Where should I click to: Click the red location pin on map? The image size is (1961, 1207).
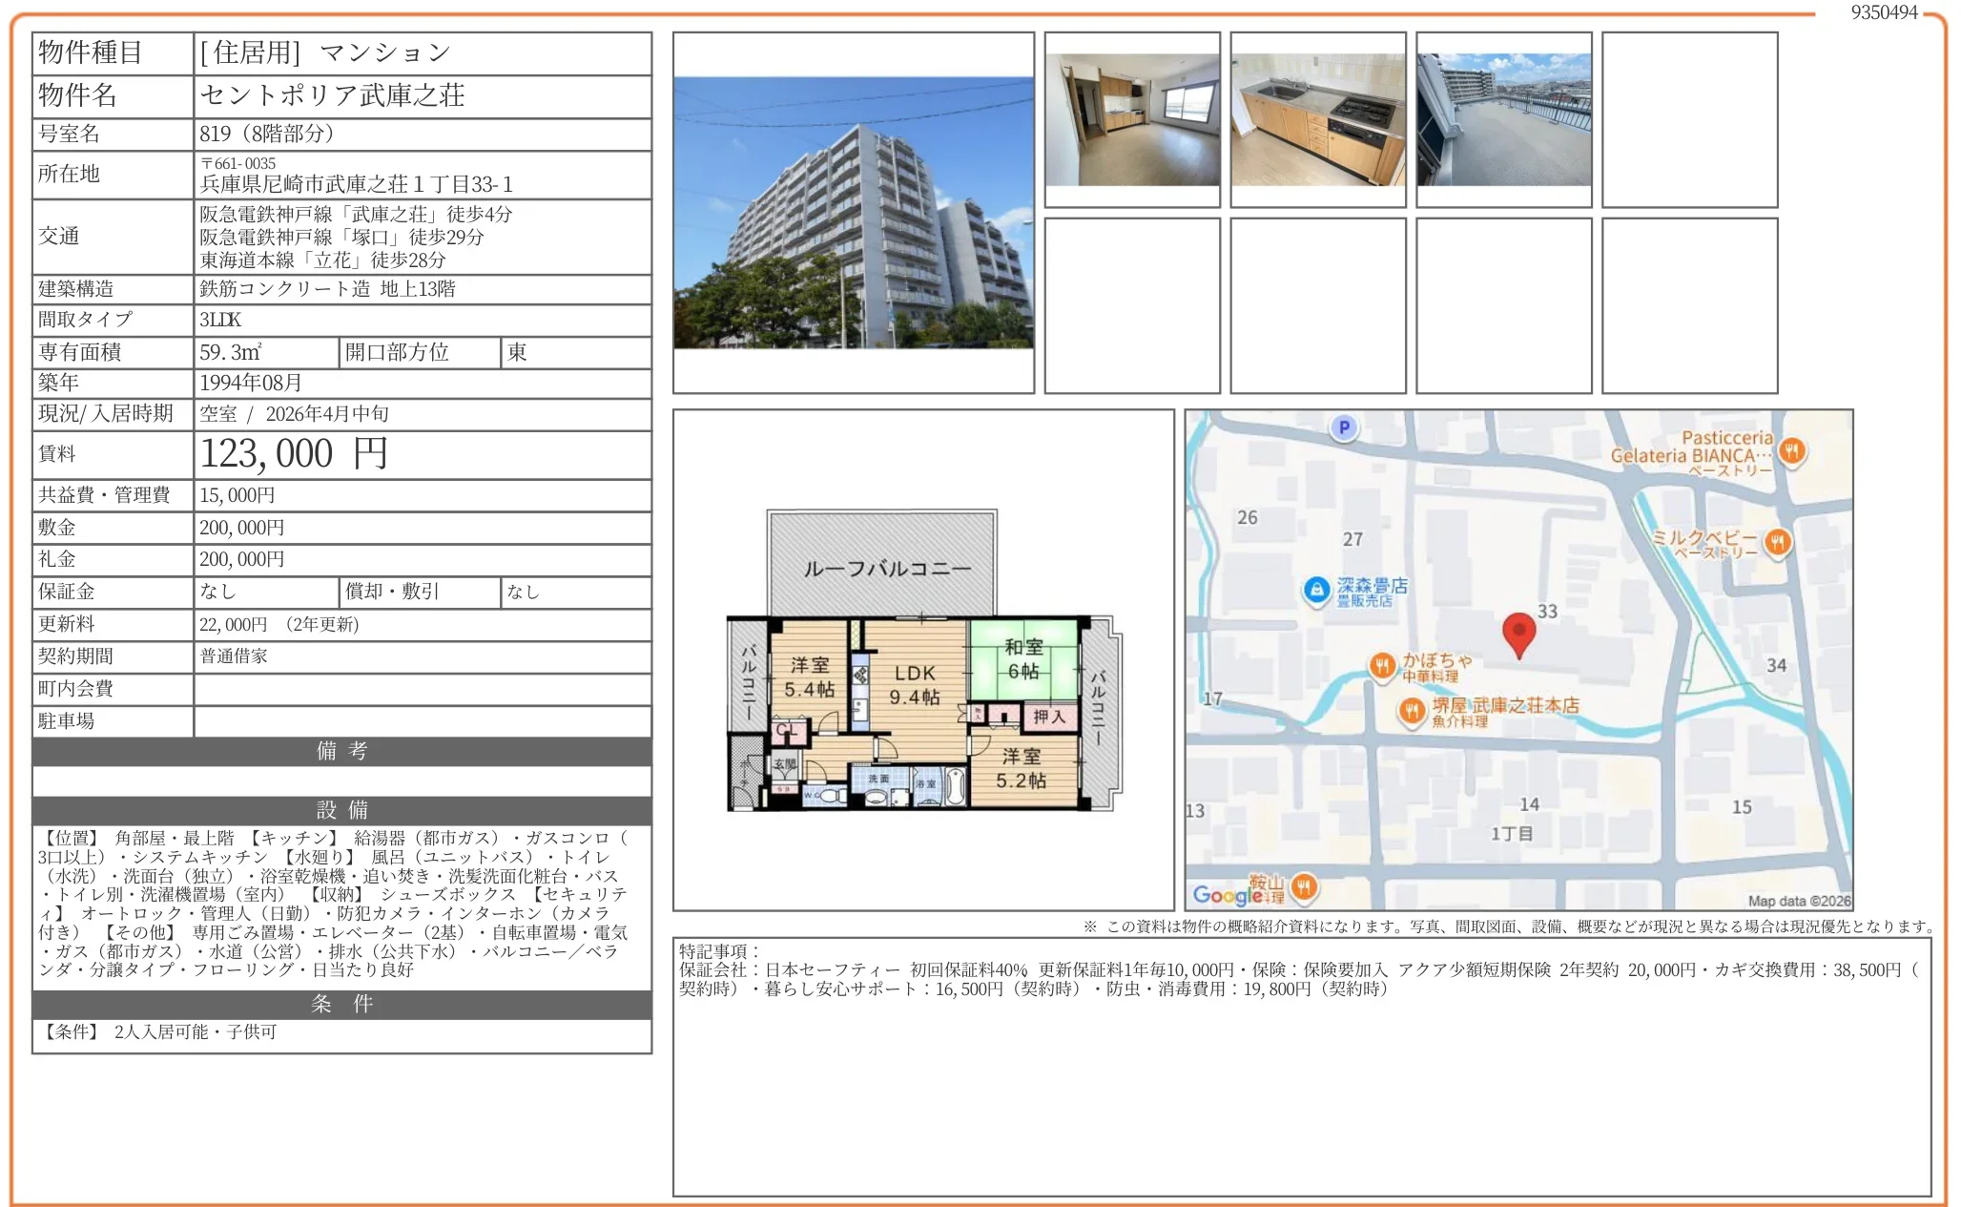coord(1518,633)
